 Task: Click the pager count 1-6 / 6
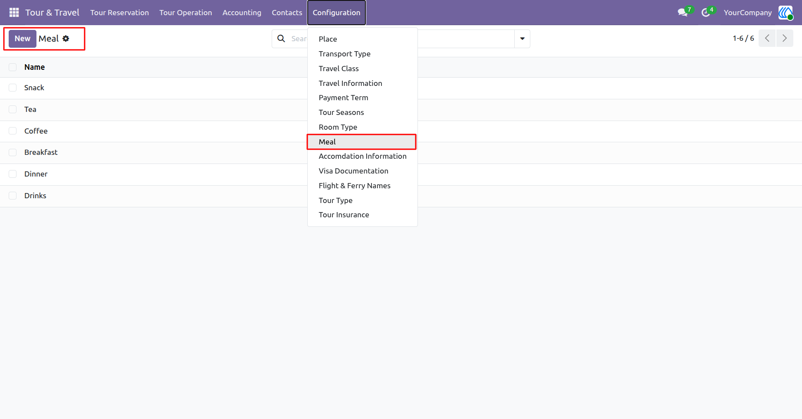(x=743, y=38)
